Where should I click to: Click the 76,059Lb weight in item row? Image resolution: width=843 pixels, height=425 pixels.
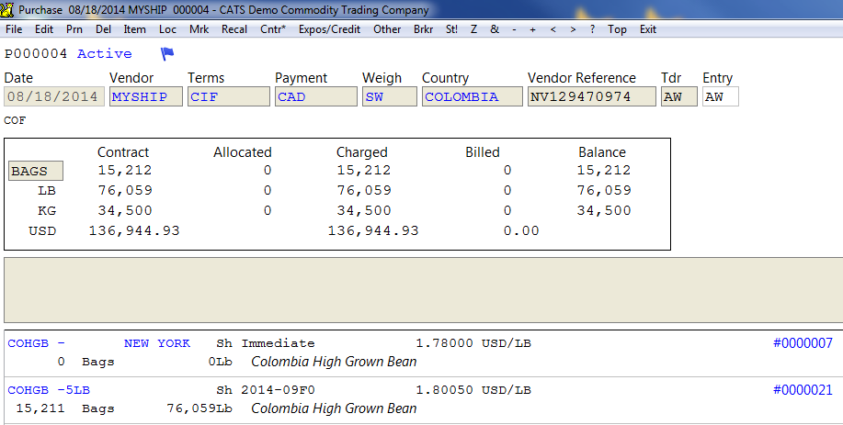point(199,408)
